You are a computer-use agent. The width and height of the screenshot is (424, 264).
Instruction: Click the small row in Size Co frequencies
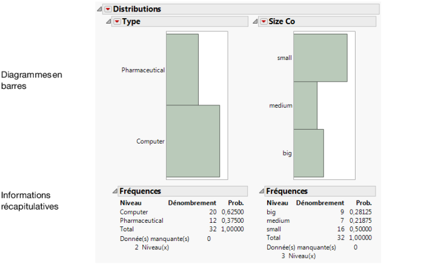click(274, 229)
